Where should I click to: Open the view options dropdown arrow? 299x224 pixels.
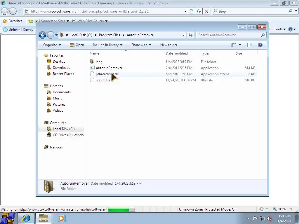pyautogui.click(x=240, y=45)
